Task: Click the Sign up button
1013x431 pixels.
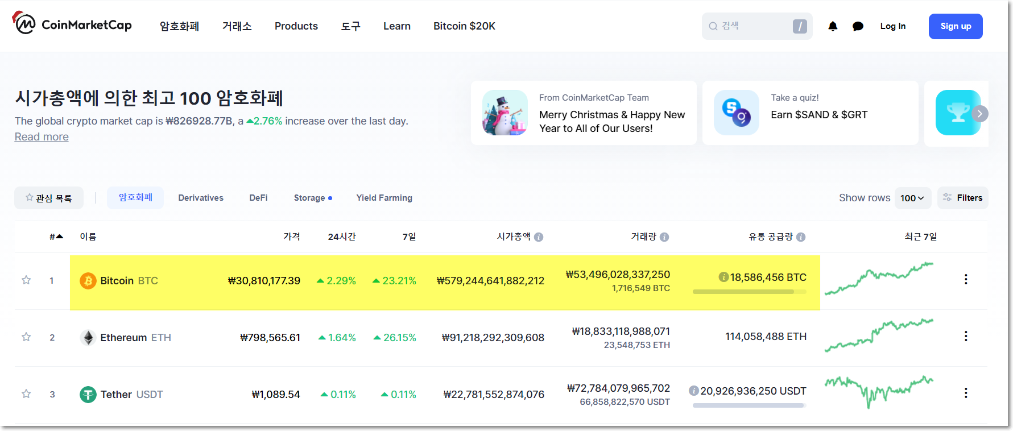Action: [x=956, y=26]
